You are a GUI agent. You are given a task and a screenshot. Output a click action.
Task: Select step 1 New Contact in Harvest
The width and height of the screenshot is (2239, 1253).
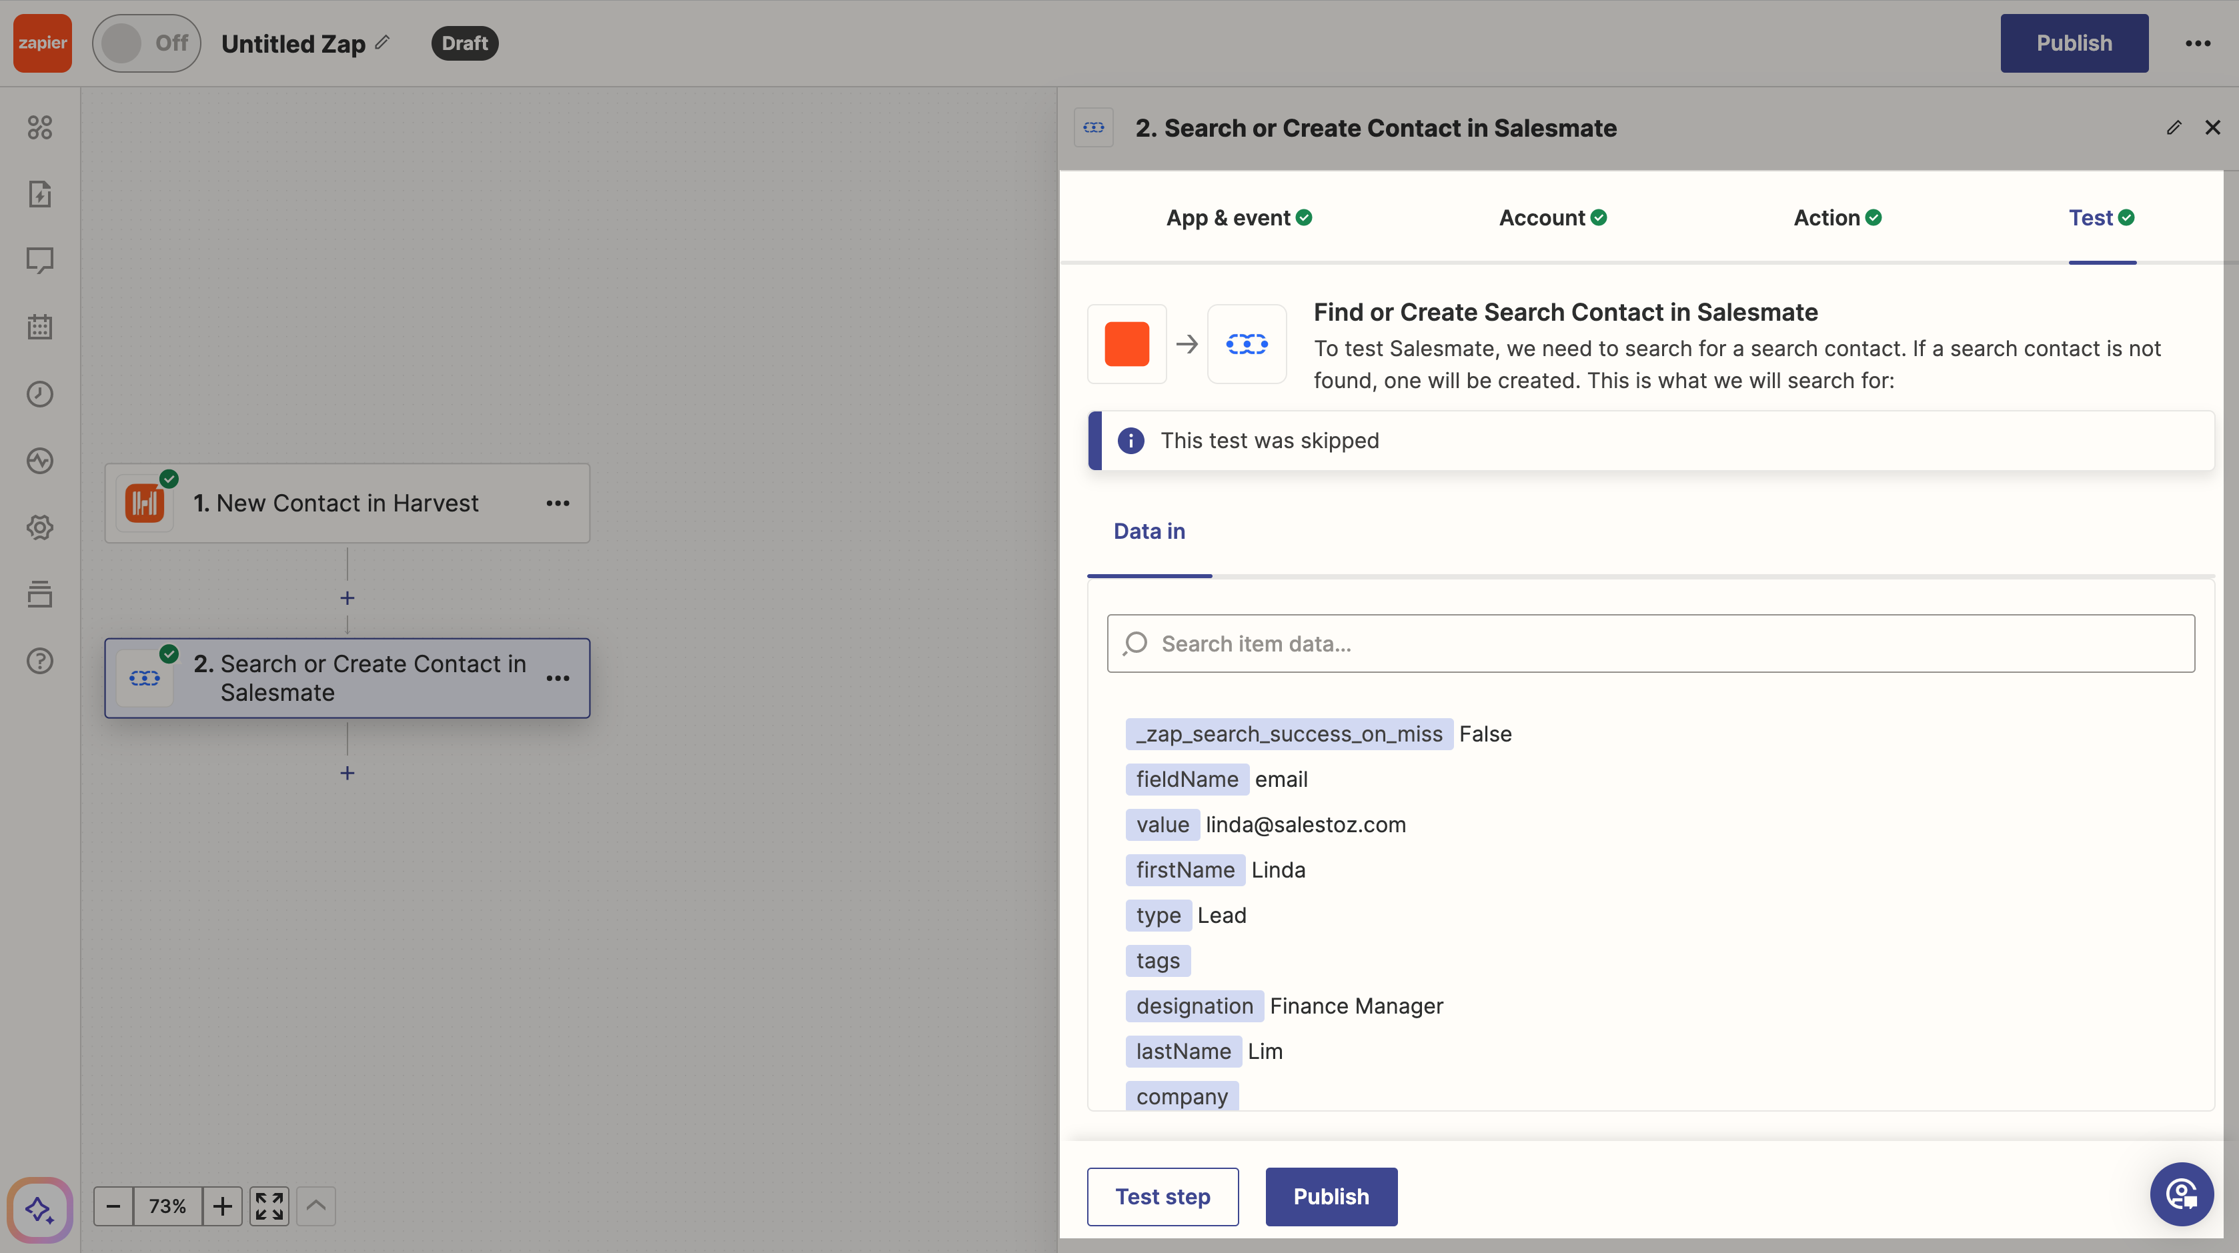coord(347,503)
